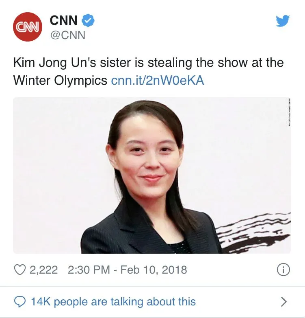Expand conversation using the right chevron arrow
The image size is (305, 318).
tap(284, 302)
